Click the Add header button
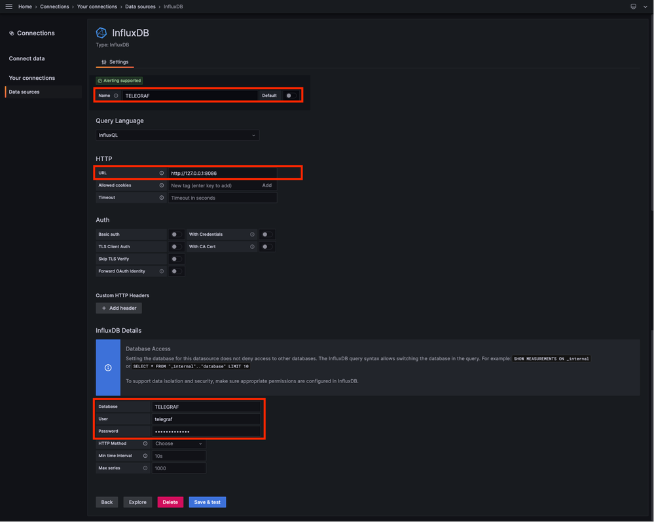This screenshot has height=522, width=654. 119,308
